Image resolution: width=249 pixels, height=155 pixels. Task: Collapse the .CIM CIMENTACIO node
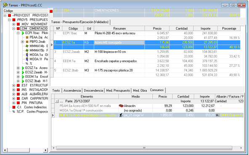click(13, 29)
